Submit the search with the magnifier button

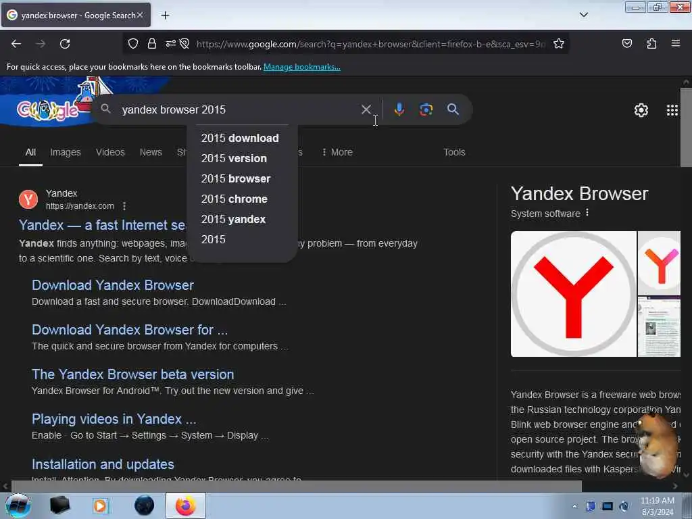coord(453,109)
